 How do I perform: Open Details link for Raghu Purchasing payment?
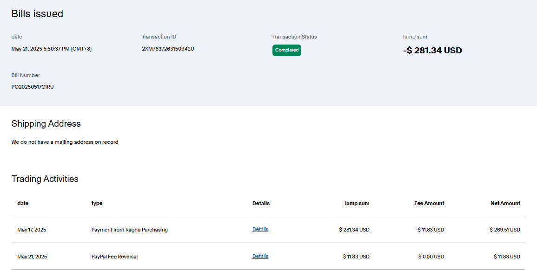(x=260, y=229)
